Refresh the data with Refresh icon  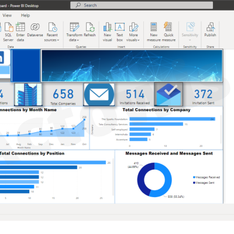point(90,27)
